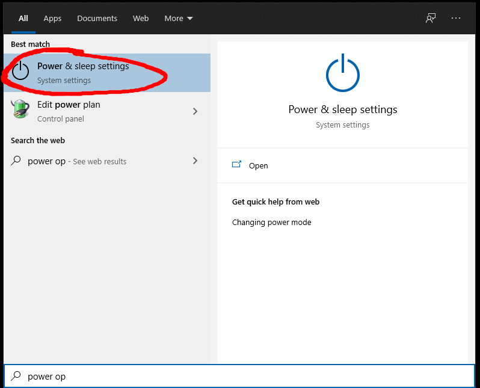This screenshot has height=388, width=480.
Task: Open the 'Changing power mode' help link
Action: [x=271, y=222]
